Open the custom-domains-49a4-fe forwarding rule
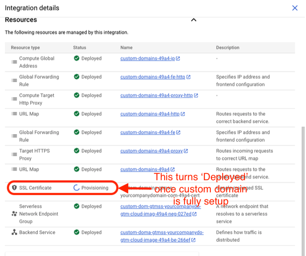 click(148, 132)
